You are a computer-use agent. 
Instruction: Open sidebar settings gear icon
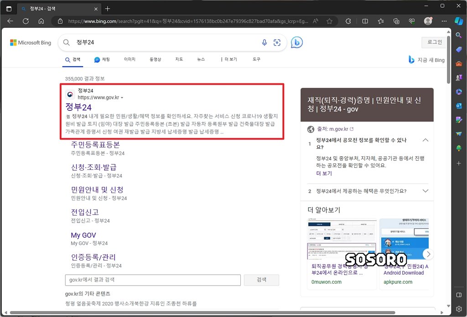pos(459,309)
